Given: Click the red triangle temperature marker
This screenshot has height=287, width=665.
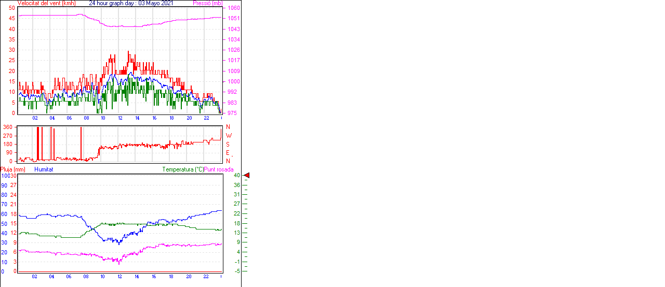Looking at the screenshot, I should pyautogui.click(x=247, y=176).
